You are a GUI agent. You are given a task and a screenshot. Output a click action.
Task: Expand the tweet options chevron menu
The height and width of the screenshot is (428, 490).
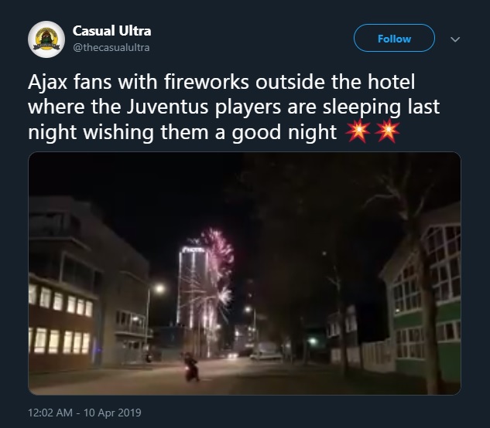click(455, 39)
